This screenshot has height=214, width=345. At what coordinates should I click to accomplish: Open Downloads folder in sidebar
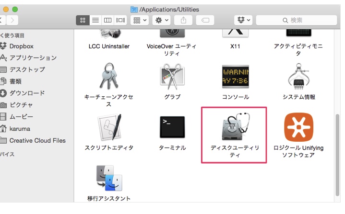[27, 93]
